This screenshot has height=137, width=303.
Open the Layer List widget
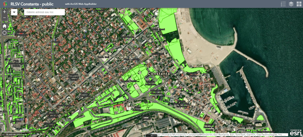tap(291, 4)
